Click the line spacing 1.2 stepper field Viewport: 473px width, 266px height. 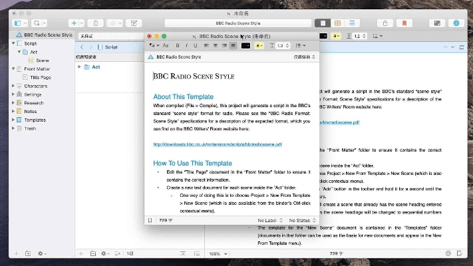coord(280,46)
